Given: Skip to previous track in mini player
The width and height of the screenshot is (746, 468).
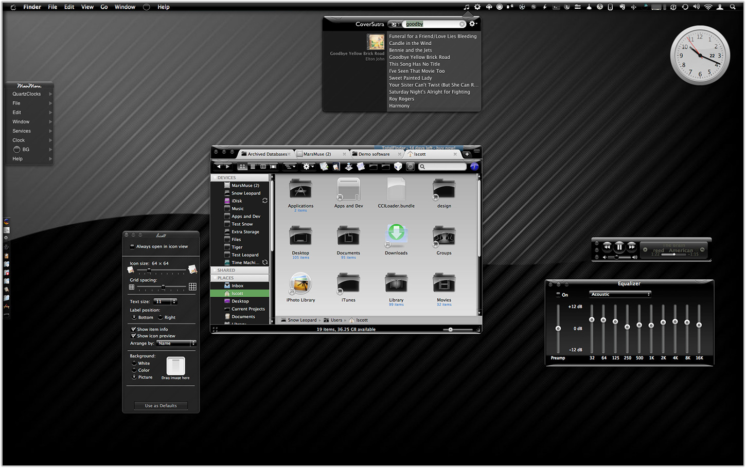Looking at the screenshot, I should [607, 247].
